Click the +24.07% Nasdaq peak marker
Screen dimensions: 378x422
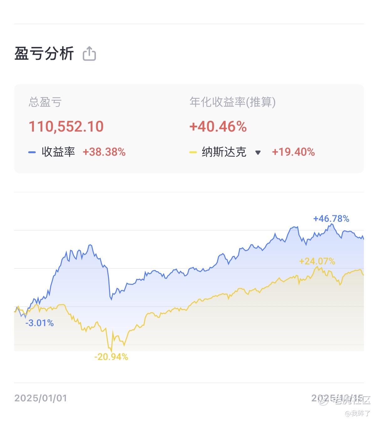coord(317,261)
